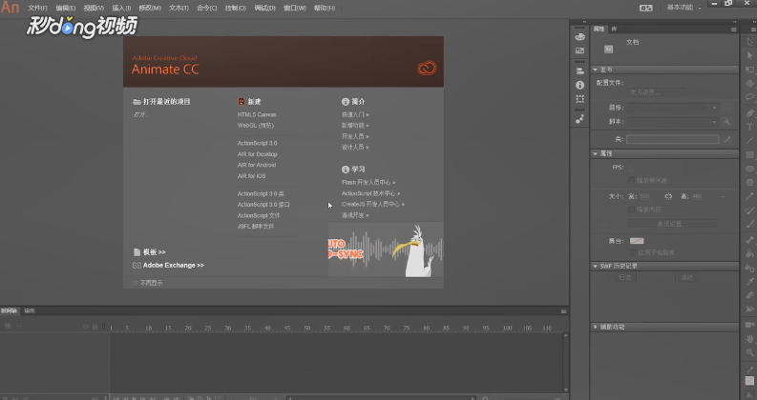This screenshot has height=400, width=757.
Task: Expand the 辅助功能 section
Action: [596, 327]
